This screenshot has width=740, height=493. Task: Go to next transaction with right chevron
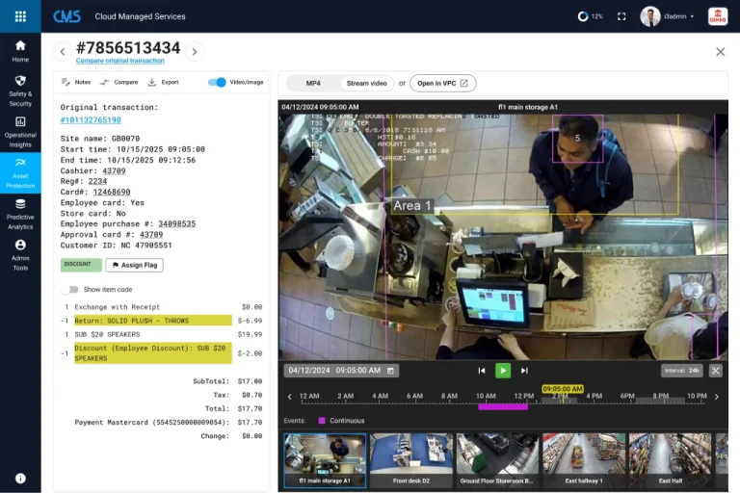pyautogui.click(x=195, y=52)
